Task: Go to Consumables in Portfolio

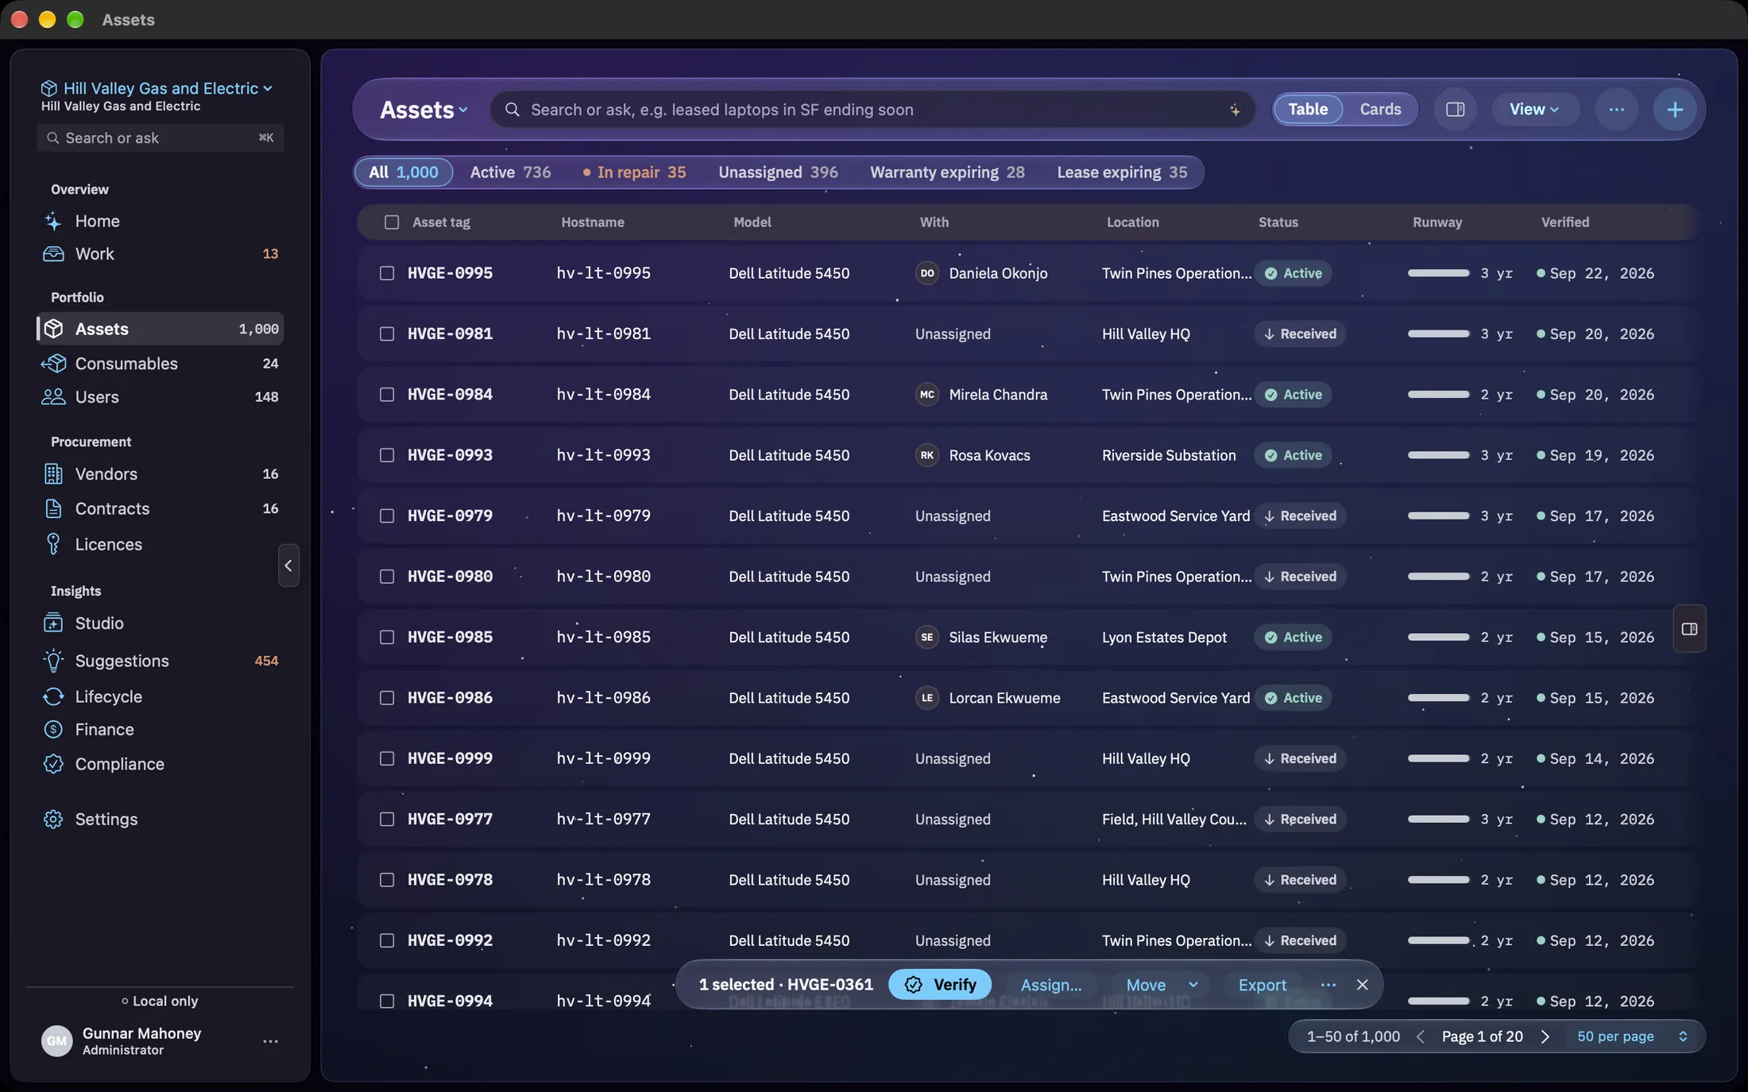Action: (160, 364)
